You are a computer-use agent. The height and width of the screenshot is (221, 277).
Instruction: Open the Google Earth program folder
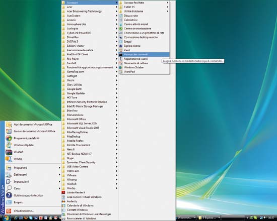click(90, 89)
